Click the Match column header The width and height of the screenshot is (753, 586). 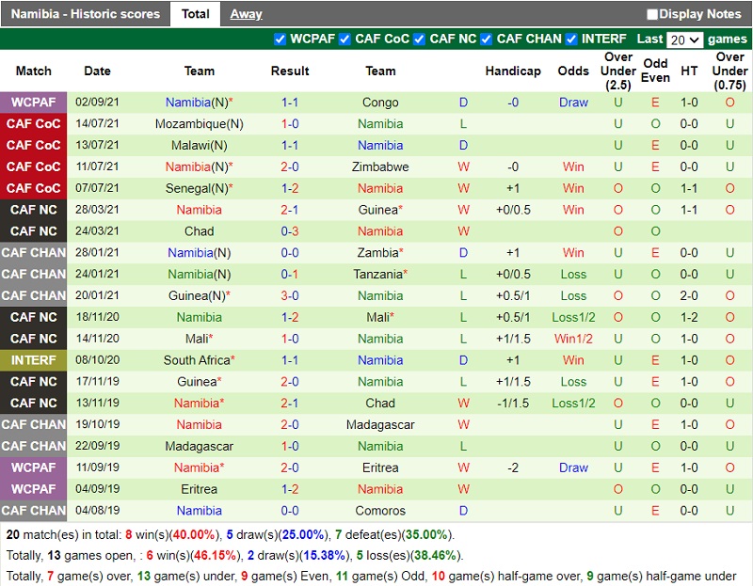[x=33, y=71]
